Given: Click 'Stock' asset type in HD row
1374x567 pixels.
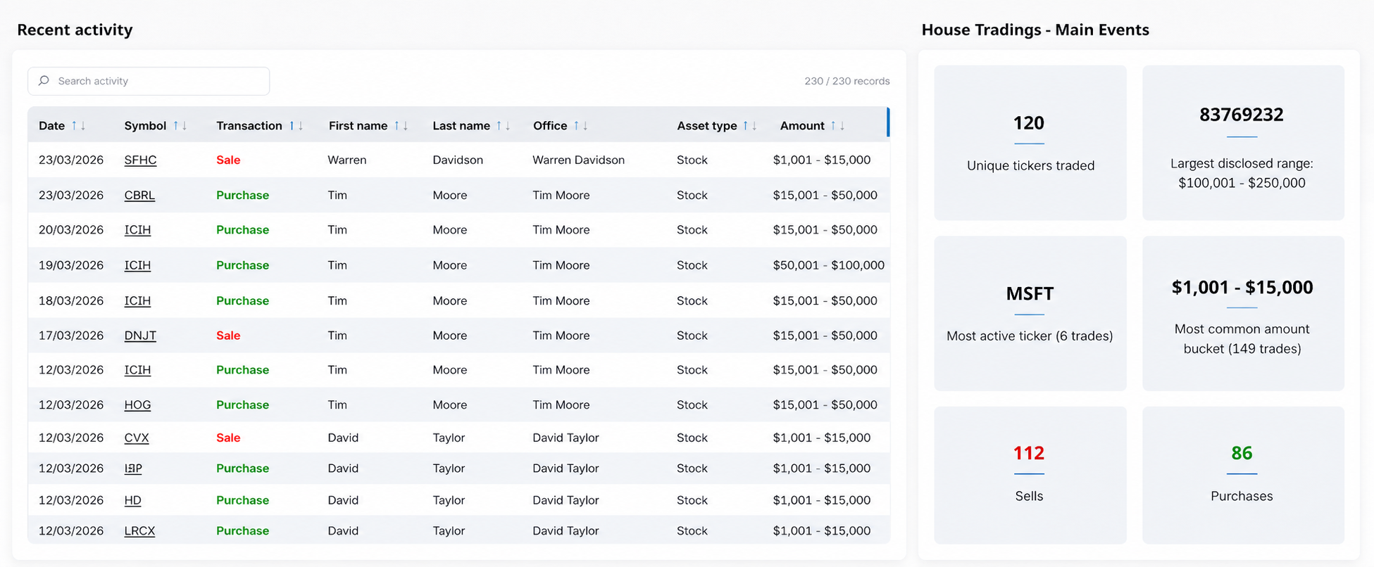Looking at the screenshot, I should (x=692, y=500).
